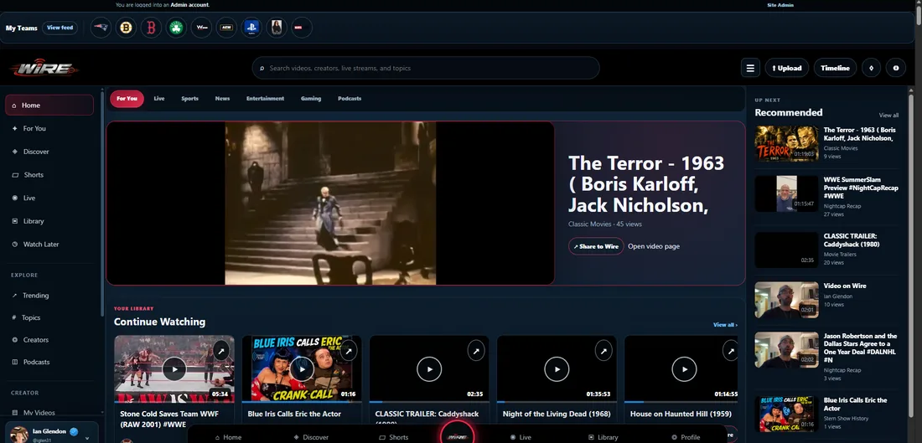Switch to the Sports category tab
This screenshot has height=443, width=922.
(190, 99)
